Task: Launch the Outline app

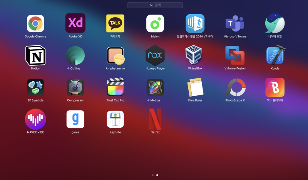Action: (x=75, y=55)
